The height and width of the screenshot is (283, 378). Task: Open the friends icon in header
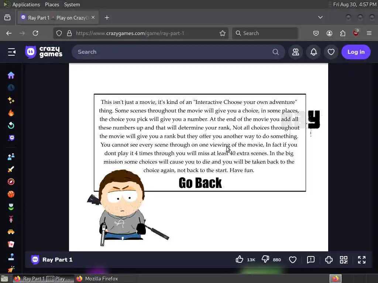coord(296,52)
